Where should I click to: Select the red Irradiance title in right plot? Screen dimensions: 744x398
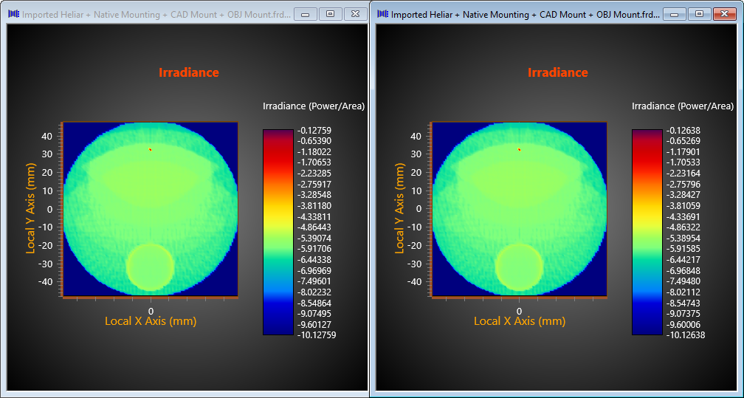[557, 72]
